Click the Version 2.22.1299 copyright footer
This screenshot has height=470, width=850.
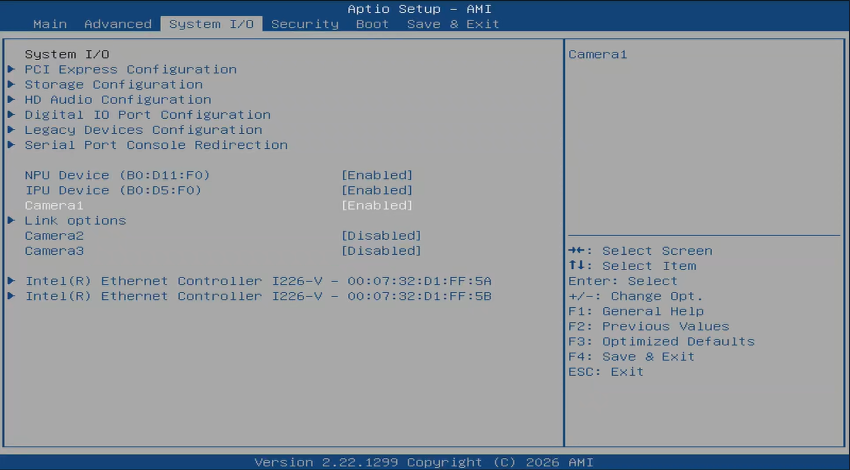click(424, 462)
